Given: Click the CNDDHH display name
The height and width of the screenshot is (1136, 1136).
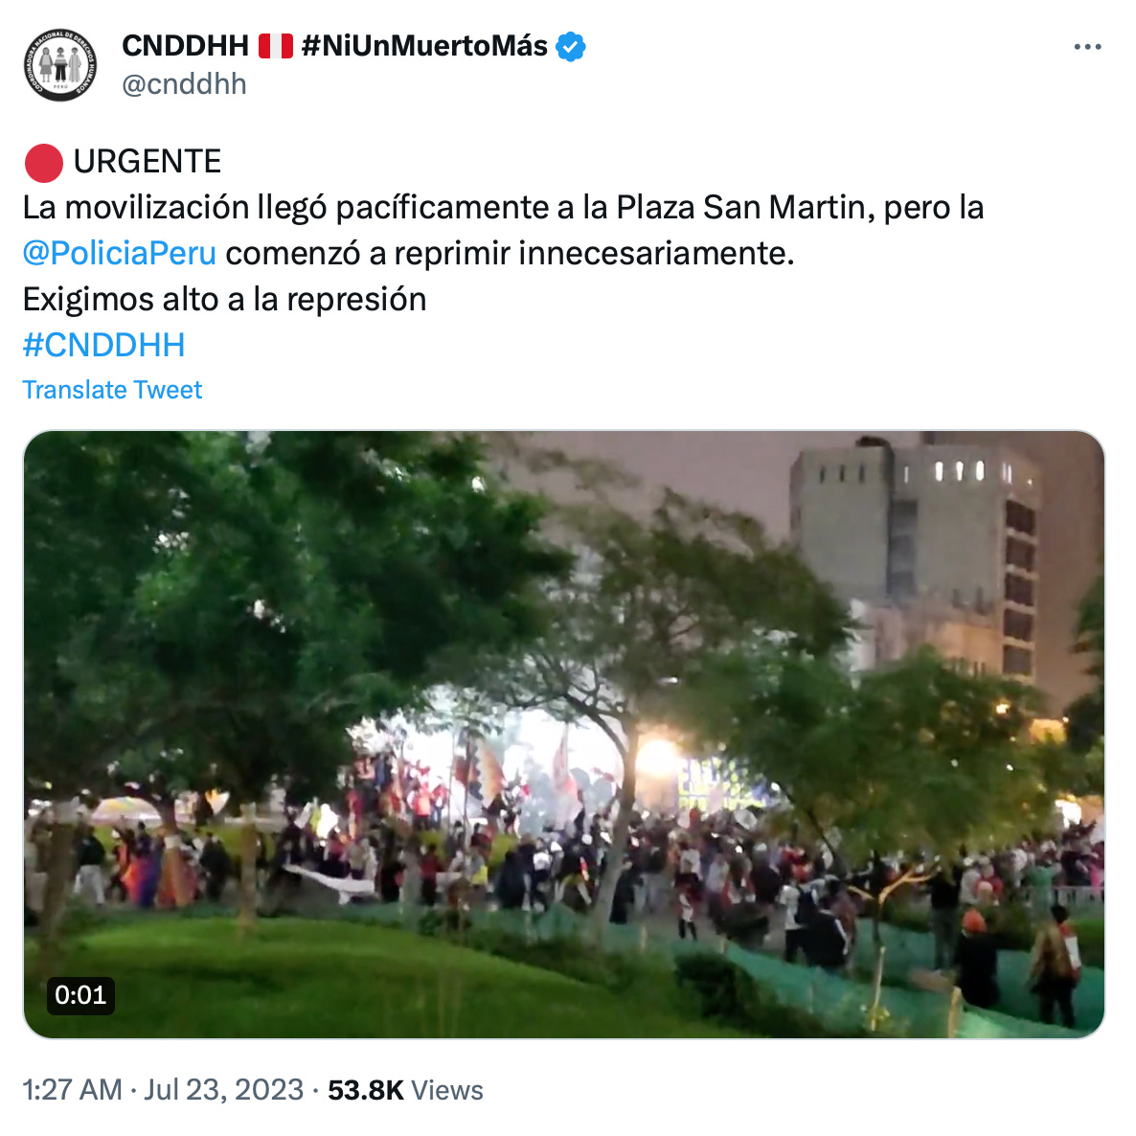Looking at the screenshot, I should [186, 46].
